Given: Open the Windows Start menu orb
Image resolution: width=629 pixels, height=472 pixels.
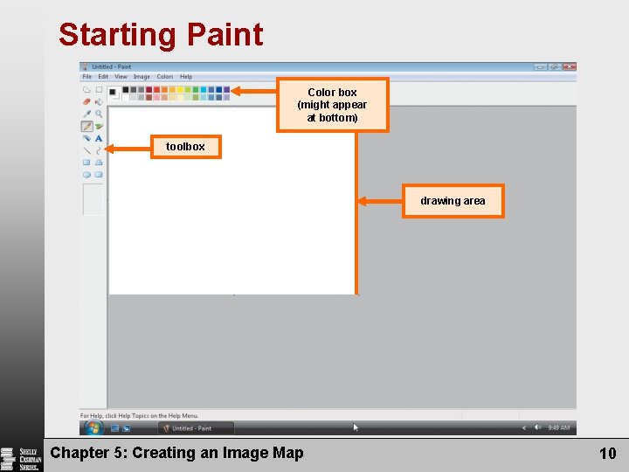Looking at the screenshot, I should point(93,427).
